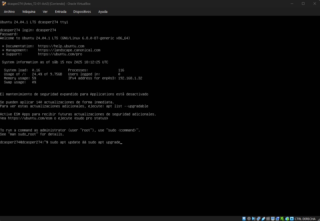The width and height of the screenshot is (320, 221).
Task: Open the Ayuda menu
Action: [x=103, y=12]
